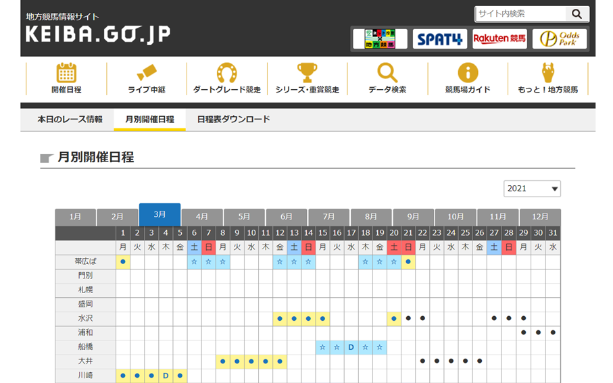Image resolution: width=613 pixels, height=383 pixels.
Task: Open the SPAT4 banner link
Action: pyautogui.click(x=440, y=39)
